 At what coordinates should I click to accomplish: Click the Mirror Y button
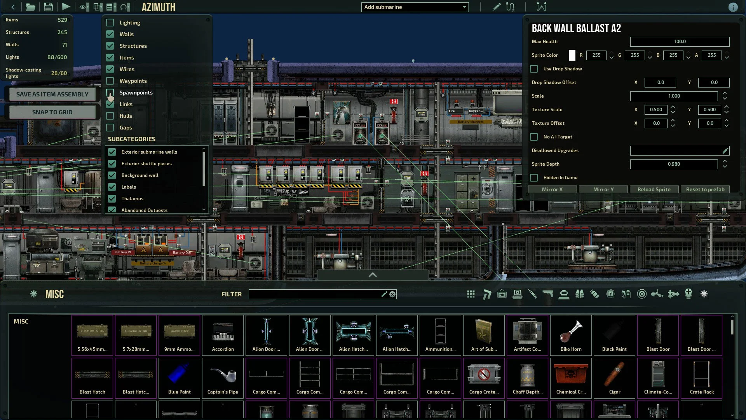603,189
